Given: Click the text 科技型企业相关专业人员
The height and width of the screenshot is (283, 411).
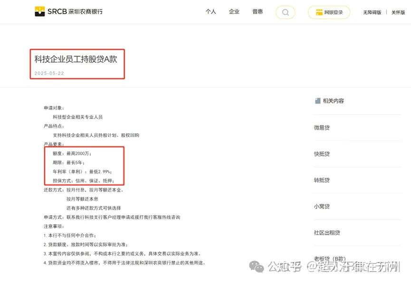Looking at the screenshot, I should click(x=77, y=117).
